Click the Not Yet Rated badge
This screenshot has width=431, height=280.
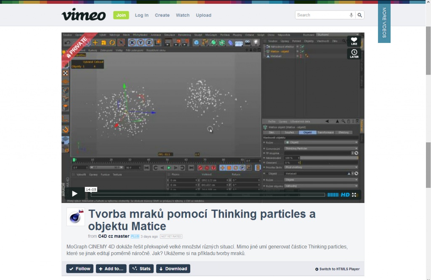171,237
